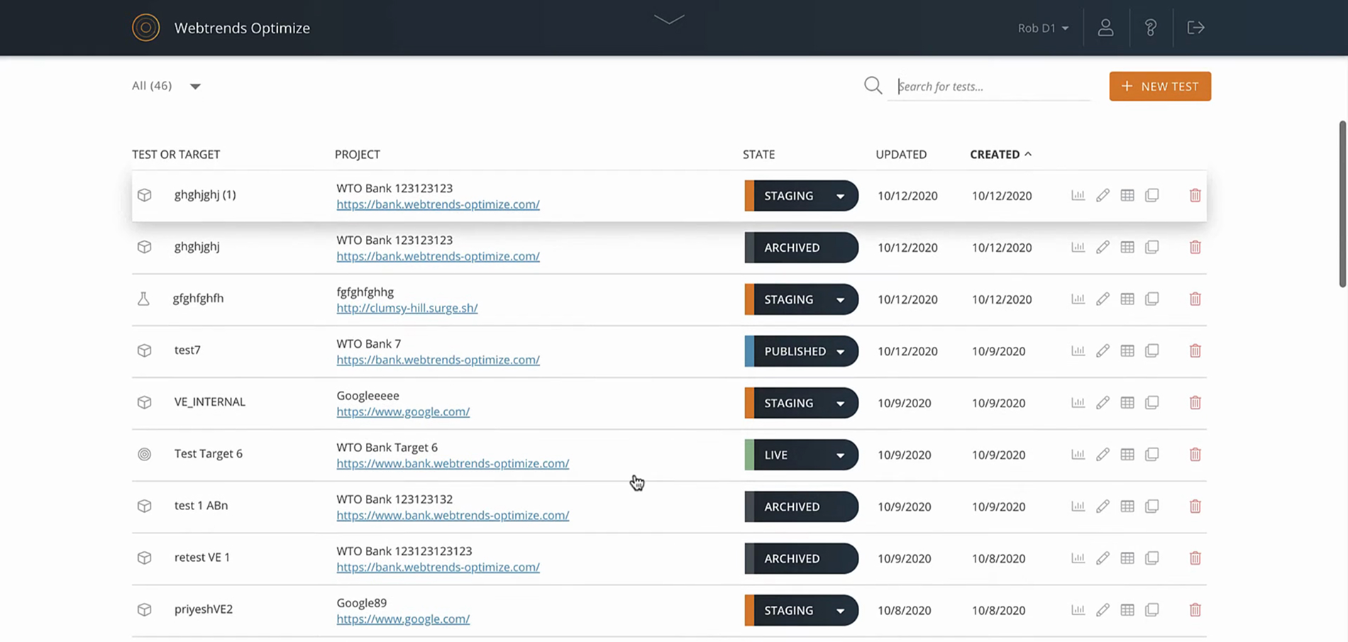Open reports chart icon for ghghjghj (1)
The image size is (1348, 642).
[1078, 195]
